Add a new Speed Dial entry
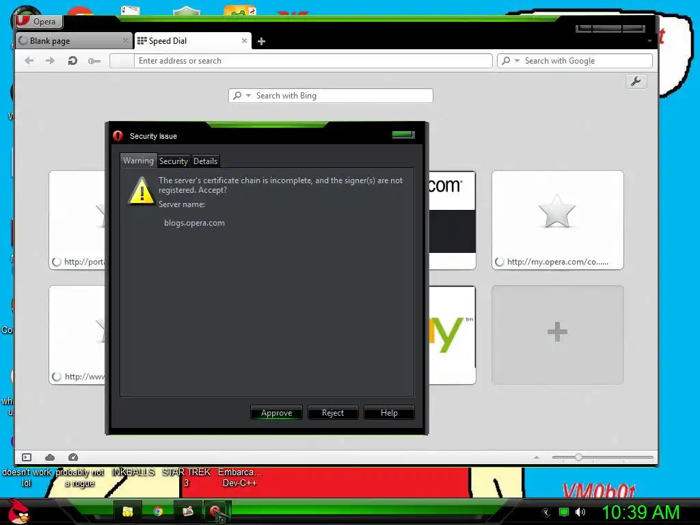Viewport: 700px width, 525px height. point(558,335)
